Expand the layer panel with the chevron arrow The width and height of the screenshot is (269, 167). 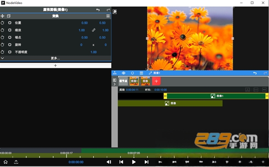tap(115, 84)
